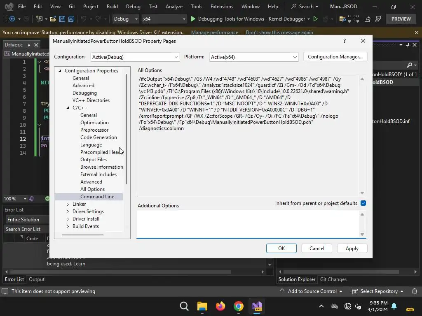Open the Git menu
The height and width of the screenshot is (316, 422).
point(72,7)
